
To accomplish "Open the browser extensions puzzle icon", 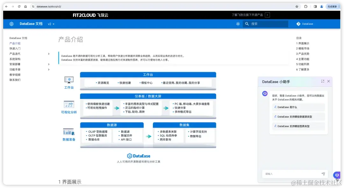I will pyautogui.click(x=306, y=7).
